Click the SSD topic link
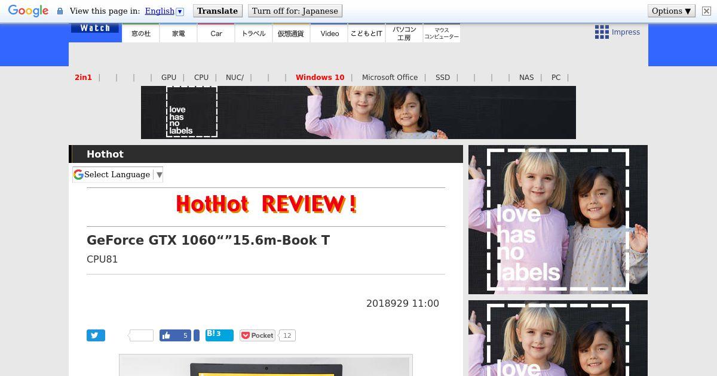717x376 pixels. point(443,77)
